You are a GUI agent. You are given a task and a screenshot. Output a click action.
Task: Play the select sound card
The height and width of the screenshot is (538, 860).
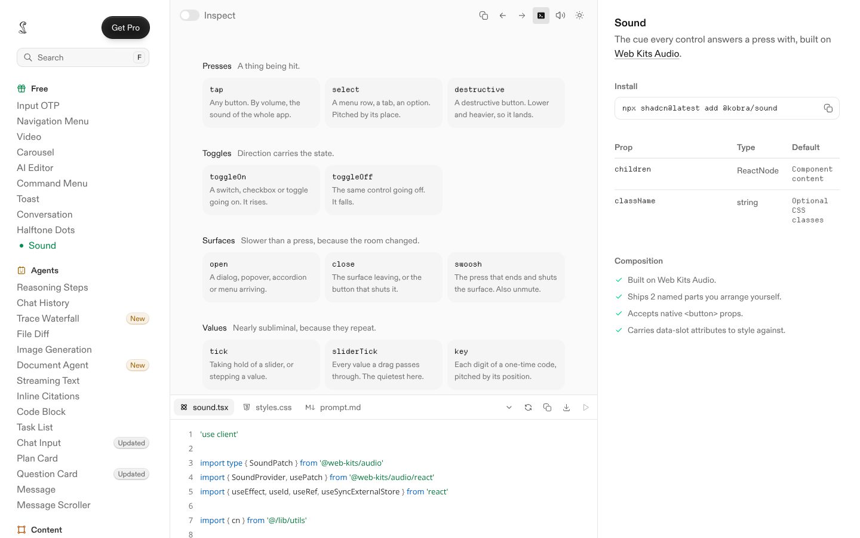click(x=383, y=102)
